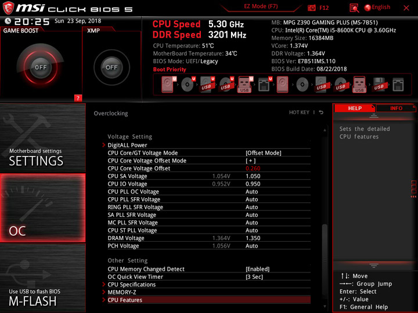Viewport: 418px width, 313px height.
Task: Select the UEFI USB key boot icon
Action: pos(245,85)
